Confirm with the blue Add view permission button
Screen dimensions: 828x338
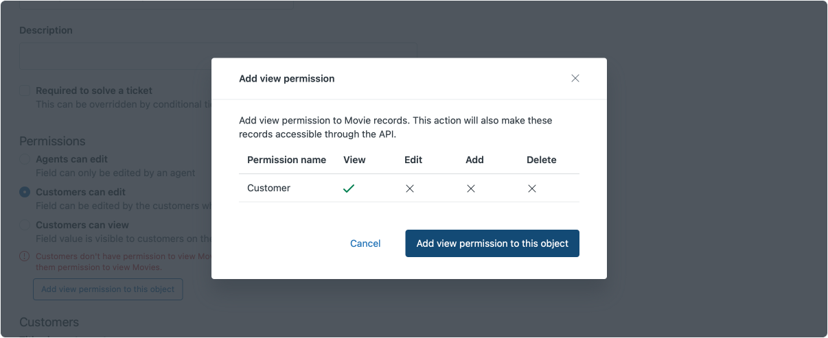[492, 243]
